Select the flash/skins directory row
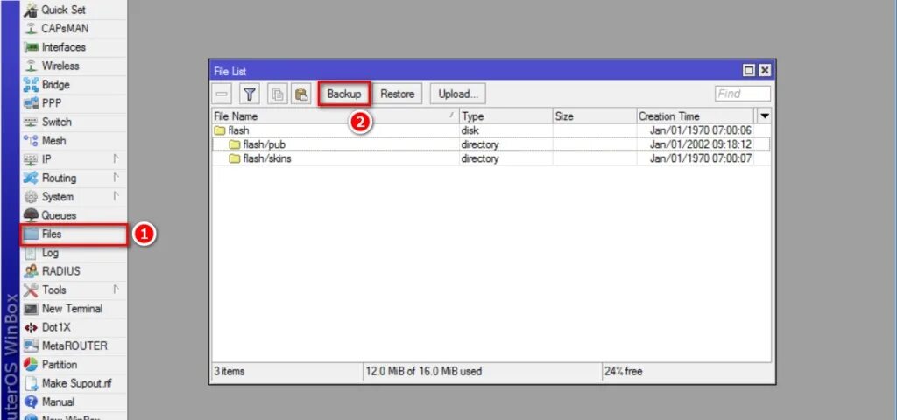This screenshot has width=897, height=420. (491, 158)
